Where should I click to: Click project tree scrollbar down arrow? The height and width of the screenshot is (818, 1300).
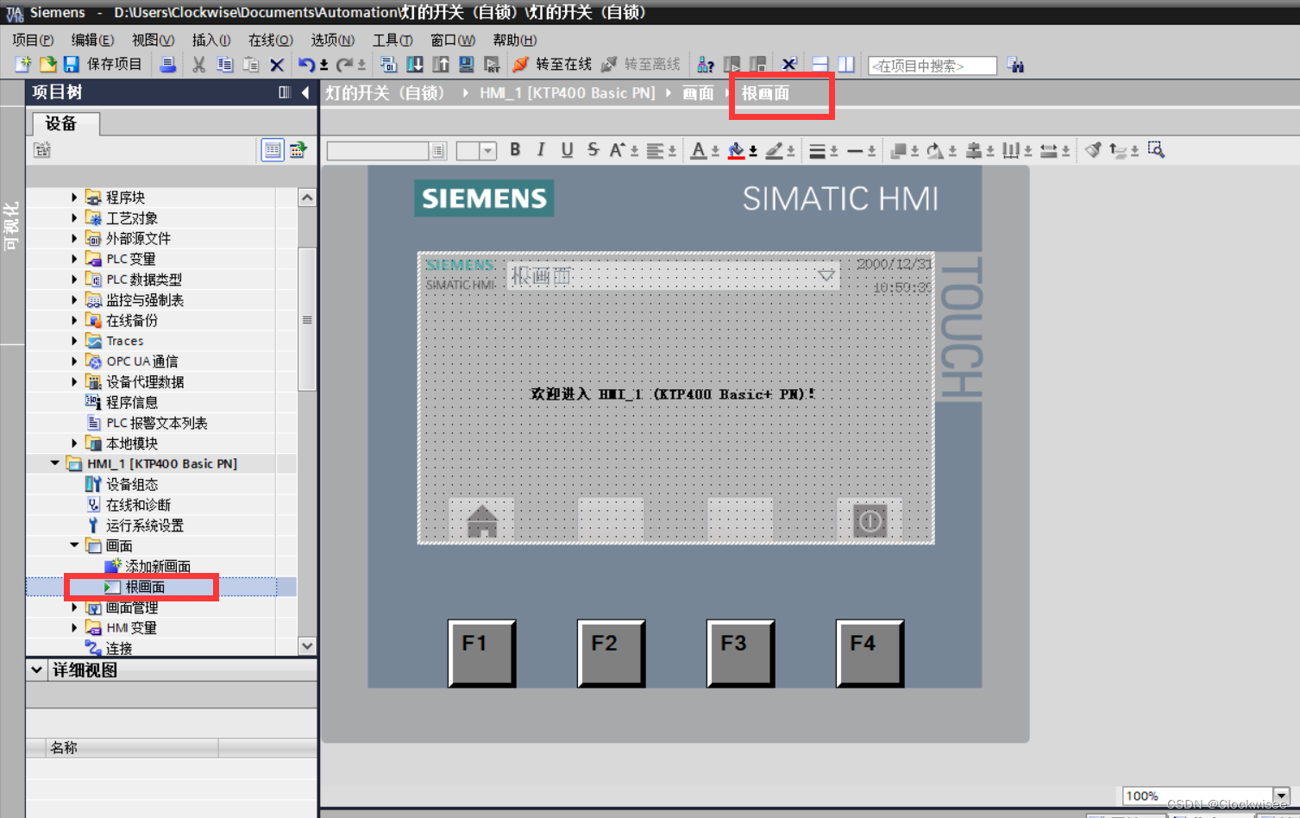tap(307, 645)
